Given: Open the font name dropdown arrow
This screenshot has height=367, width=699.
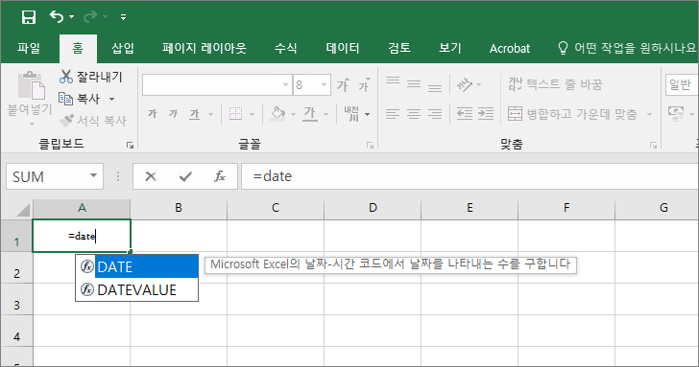Looking at the screenshot, I should coord(286,84).
